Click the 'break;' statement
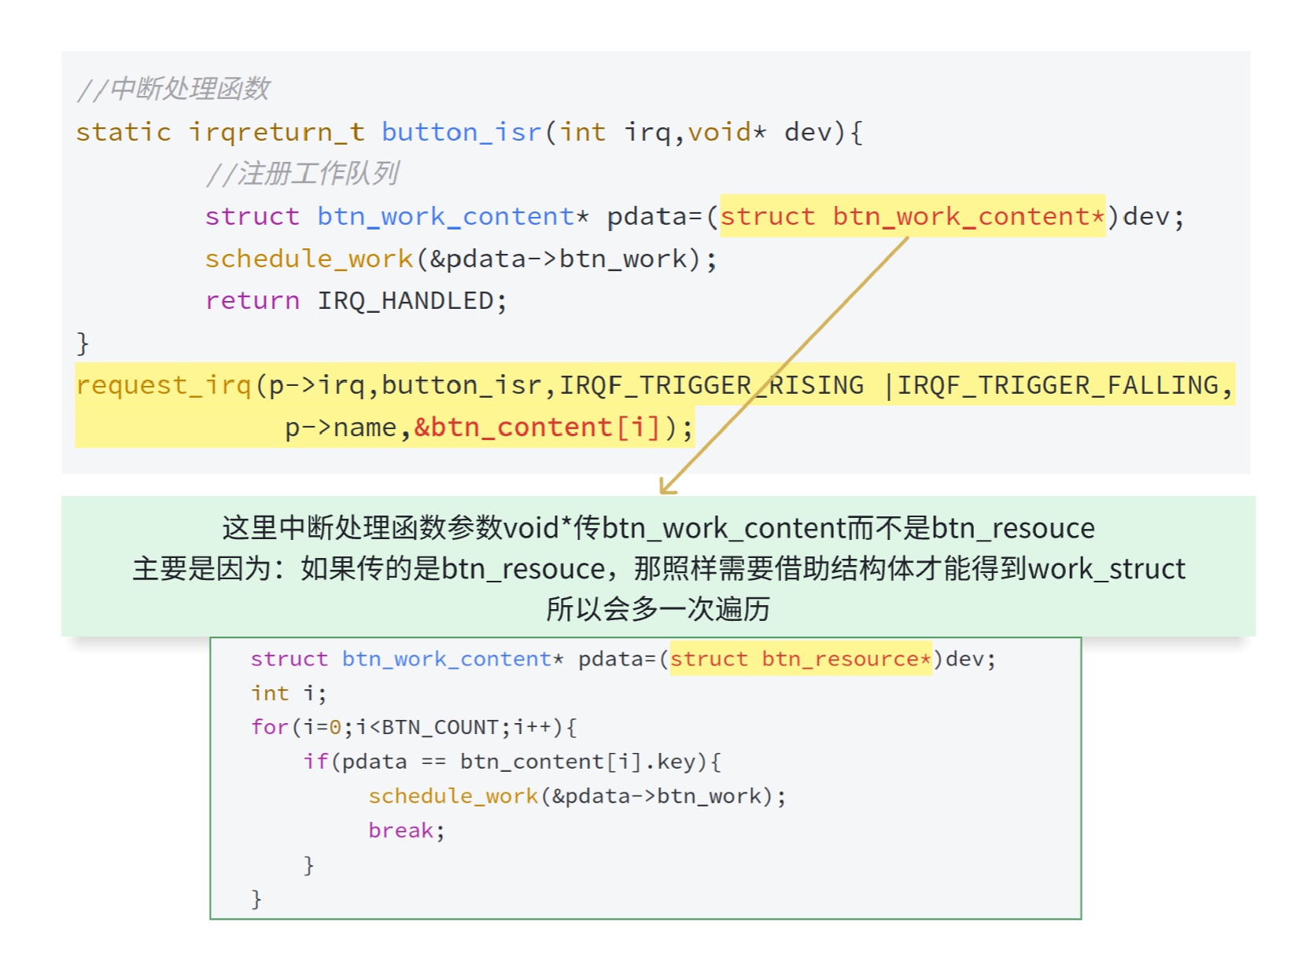1309x973 pixels. click(x=407, y=830)
